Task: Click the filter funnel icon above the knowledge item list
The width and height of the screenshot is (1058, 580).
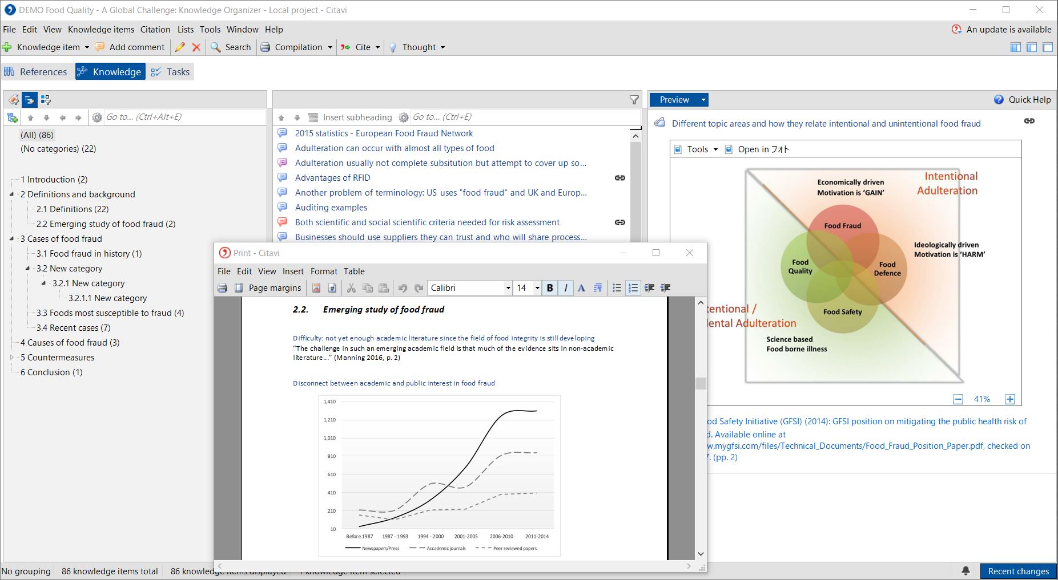Action: [x=634, y=100]
